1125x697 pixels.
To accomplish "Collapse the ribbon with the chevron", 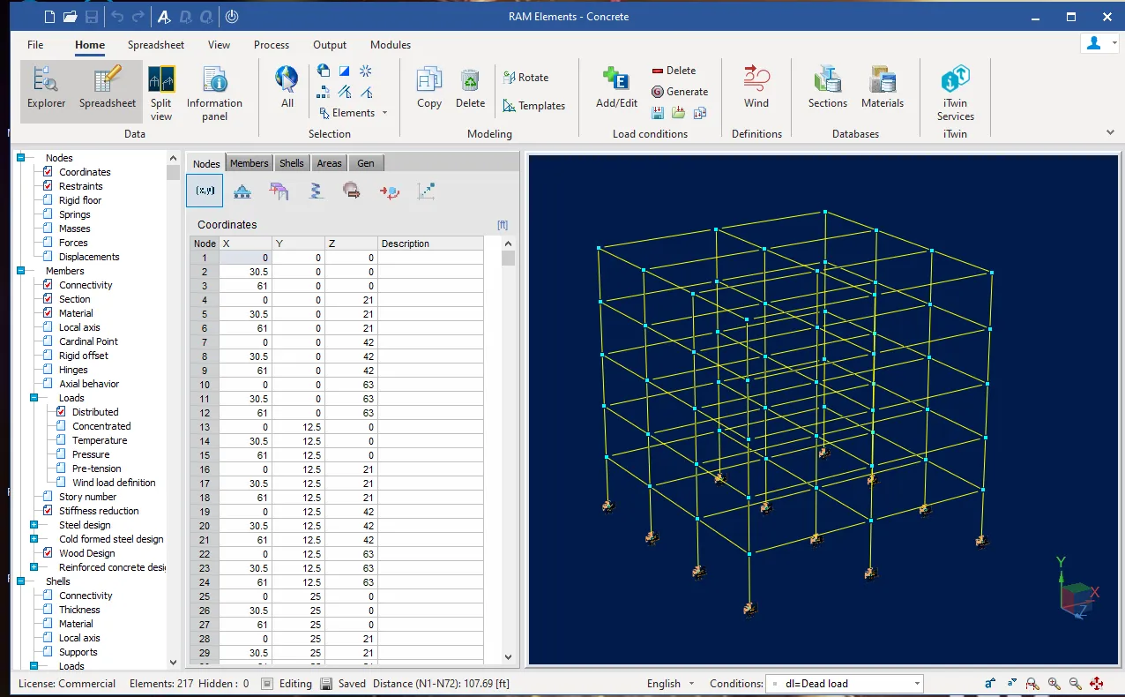I will pos(1110,132).
